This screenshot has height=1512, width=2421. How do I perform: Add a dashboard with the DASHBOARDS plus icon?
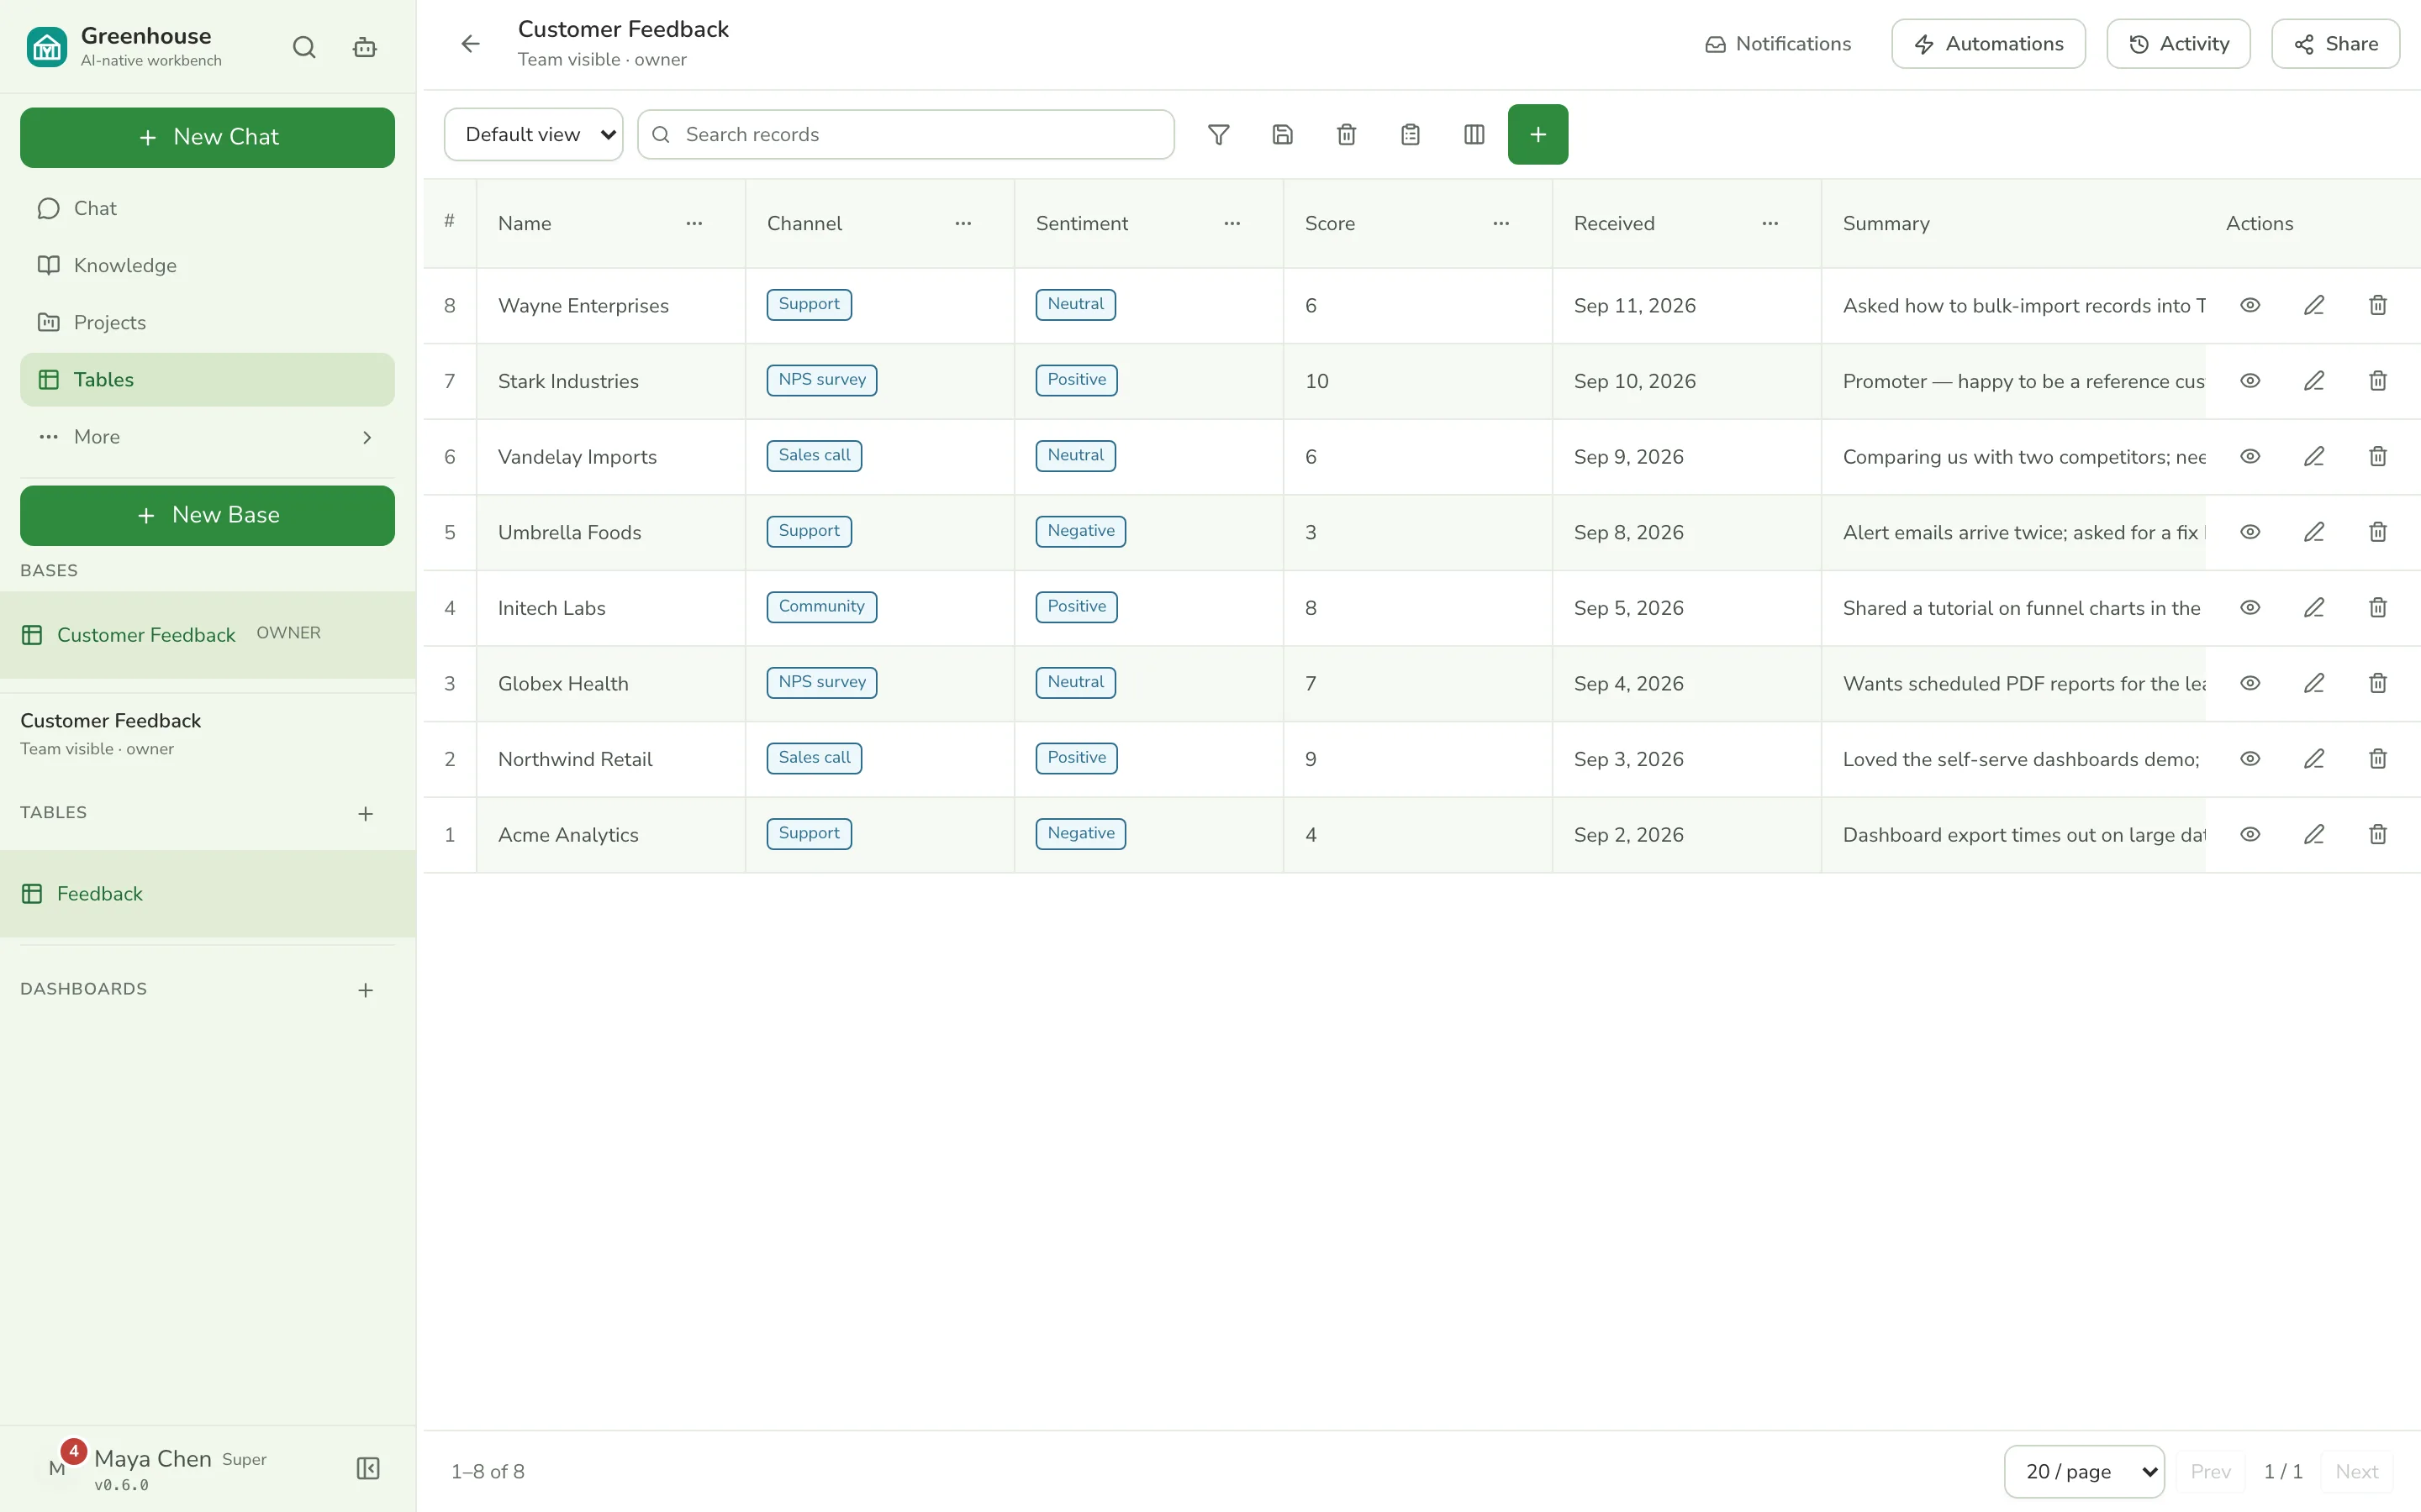[x=367, y=990]
